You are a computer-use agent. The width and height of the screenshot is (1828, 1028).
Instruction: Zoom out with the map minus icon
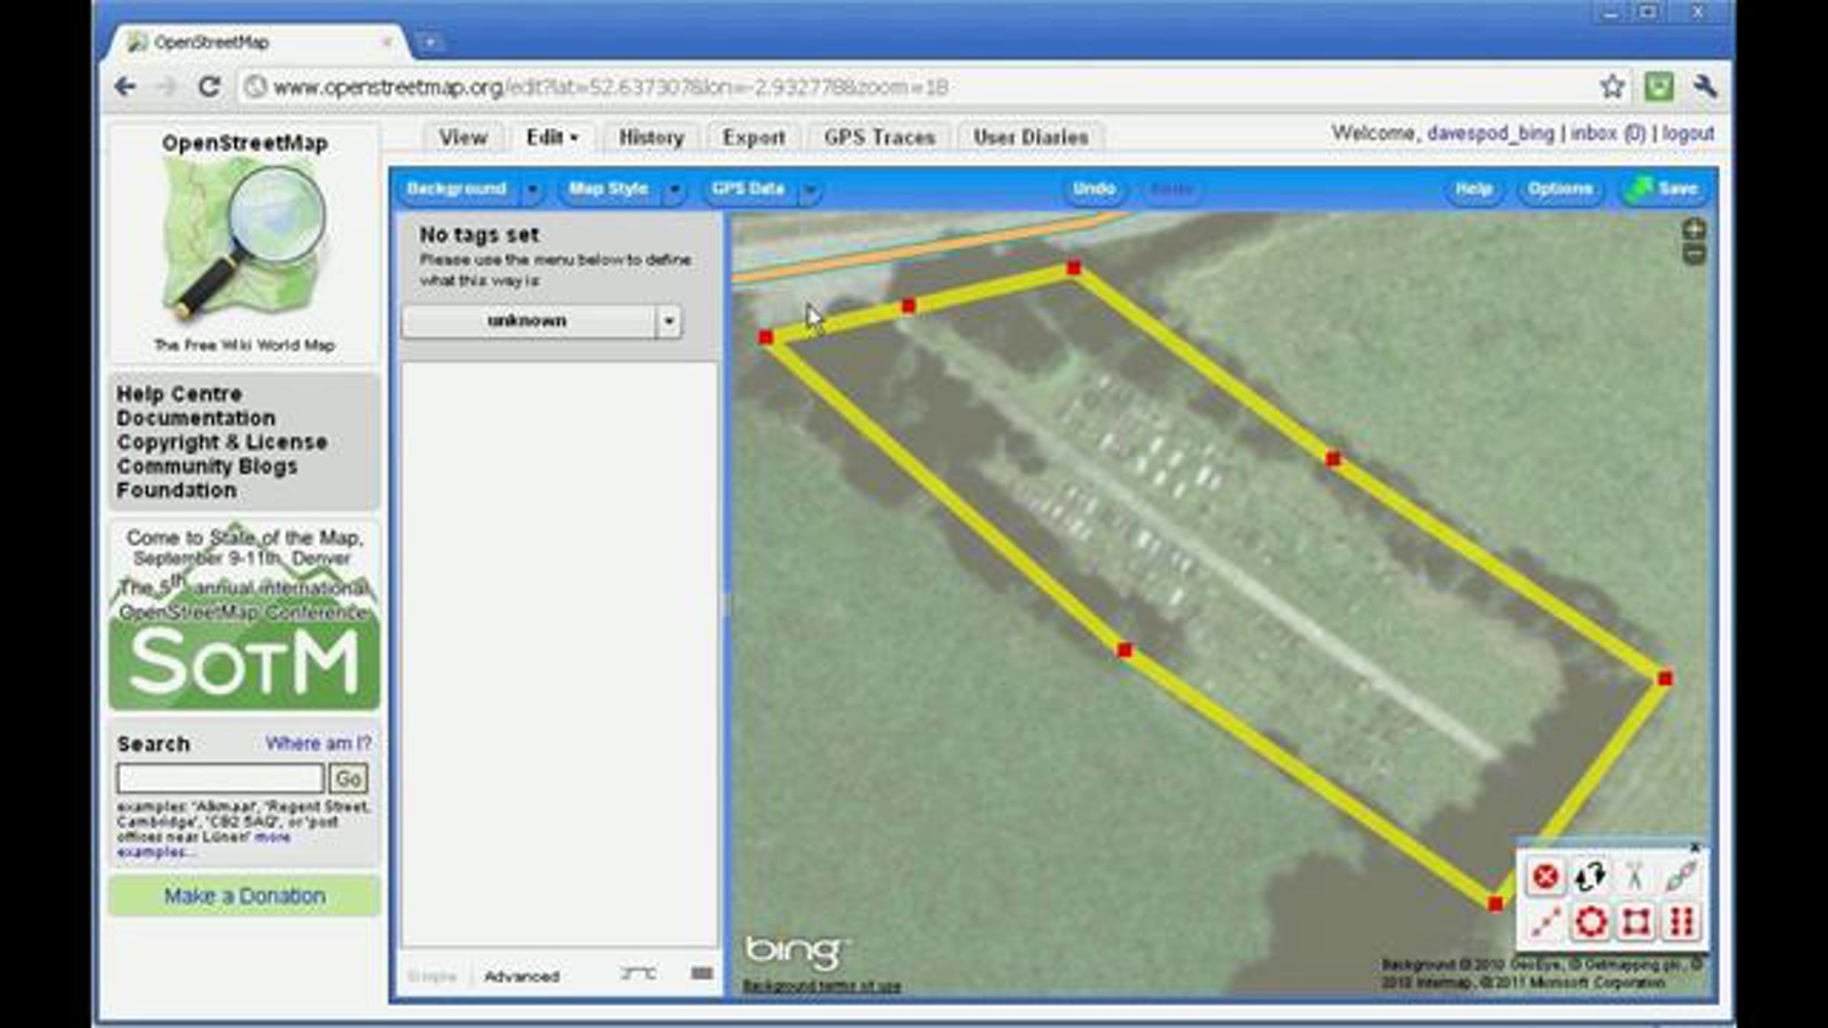(x=1694, y=255)
